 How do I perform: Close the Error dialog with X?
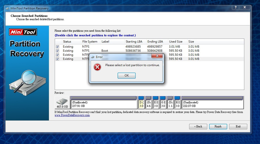(157, 56)
